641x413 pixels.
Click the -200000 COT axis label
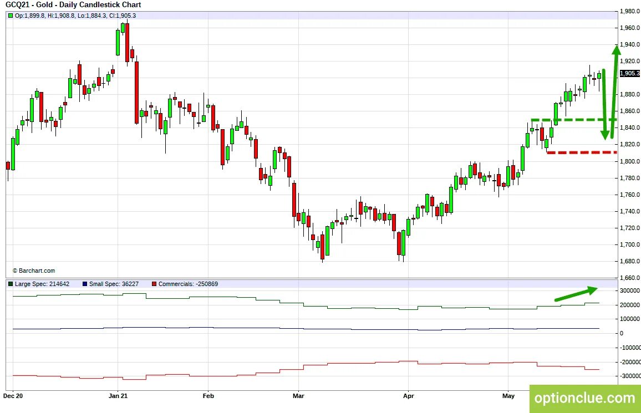coord(629,362)
